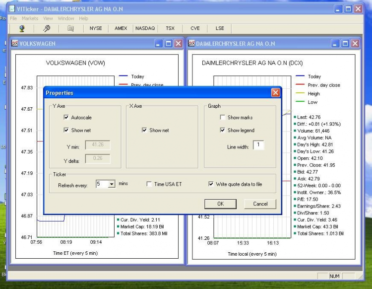Click the Volkswagen window chart icon

15,44
